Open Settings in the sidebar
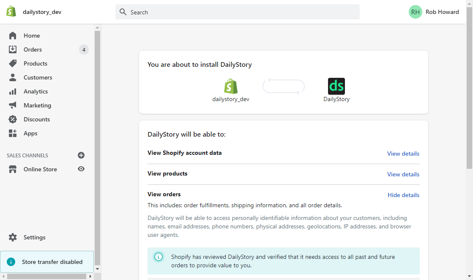Screen dimensions: 473x280 (x=34, y=237)
